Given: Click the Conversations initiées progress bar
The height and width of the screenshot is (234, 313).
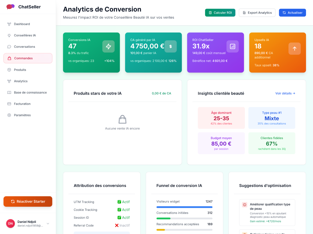Looking at the screenshot, I should pos(184,218).
